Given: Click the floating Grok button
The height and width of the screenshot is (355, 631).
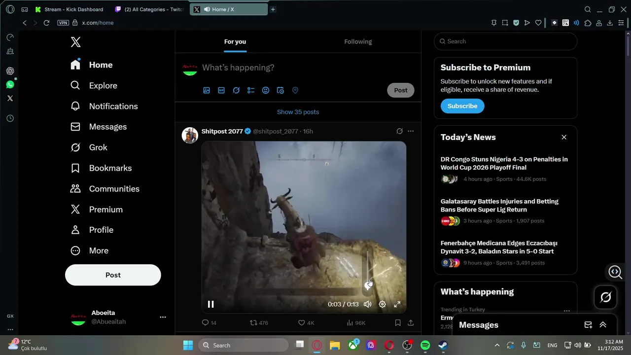Looking at the screenshot, I should (606, 297).
